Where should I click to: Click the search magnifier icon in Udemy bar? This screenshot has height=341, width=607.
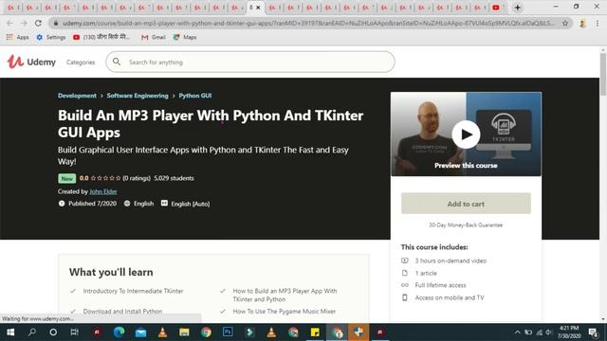coord(117,62)
